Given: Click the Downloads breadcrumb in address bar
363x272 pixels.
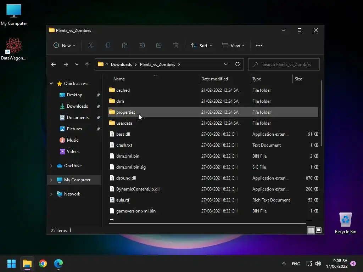Looking at the screenshot, I should point(121,64).
